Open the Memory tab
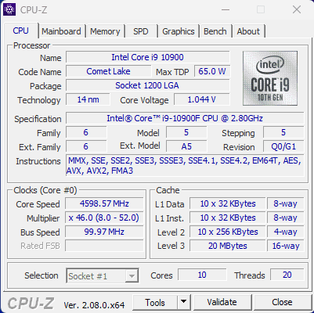The height and width of the screenshot is (313, 314). pos(105,31)
